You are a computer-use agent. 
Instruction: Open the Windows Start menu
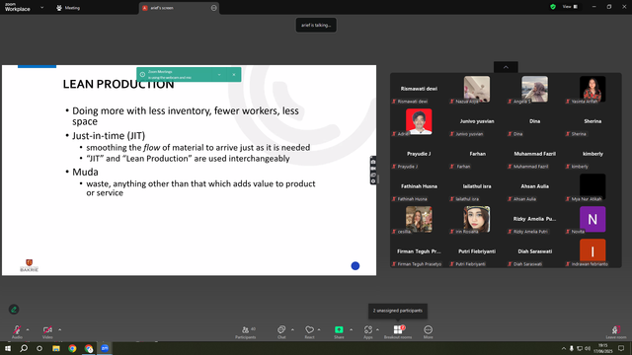pos(8,348)
